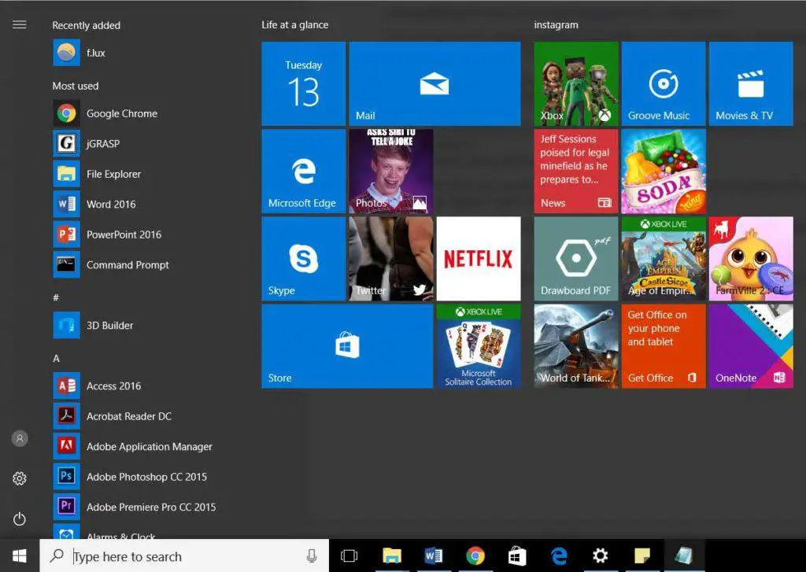Expand the hamburger menu at top left
Image resolution: width=806 pixels, height=572 pixels.
(20, 24)
